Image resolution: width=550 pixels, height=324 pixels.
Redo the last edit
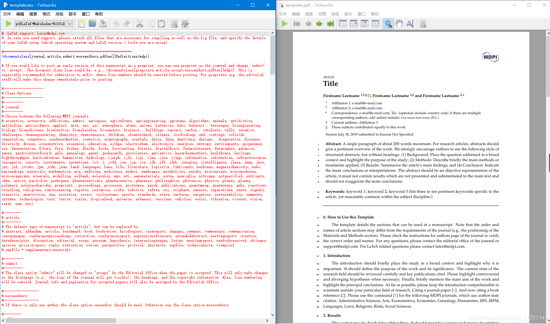[127, 24]
